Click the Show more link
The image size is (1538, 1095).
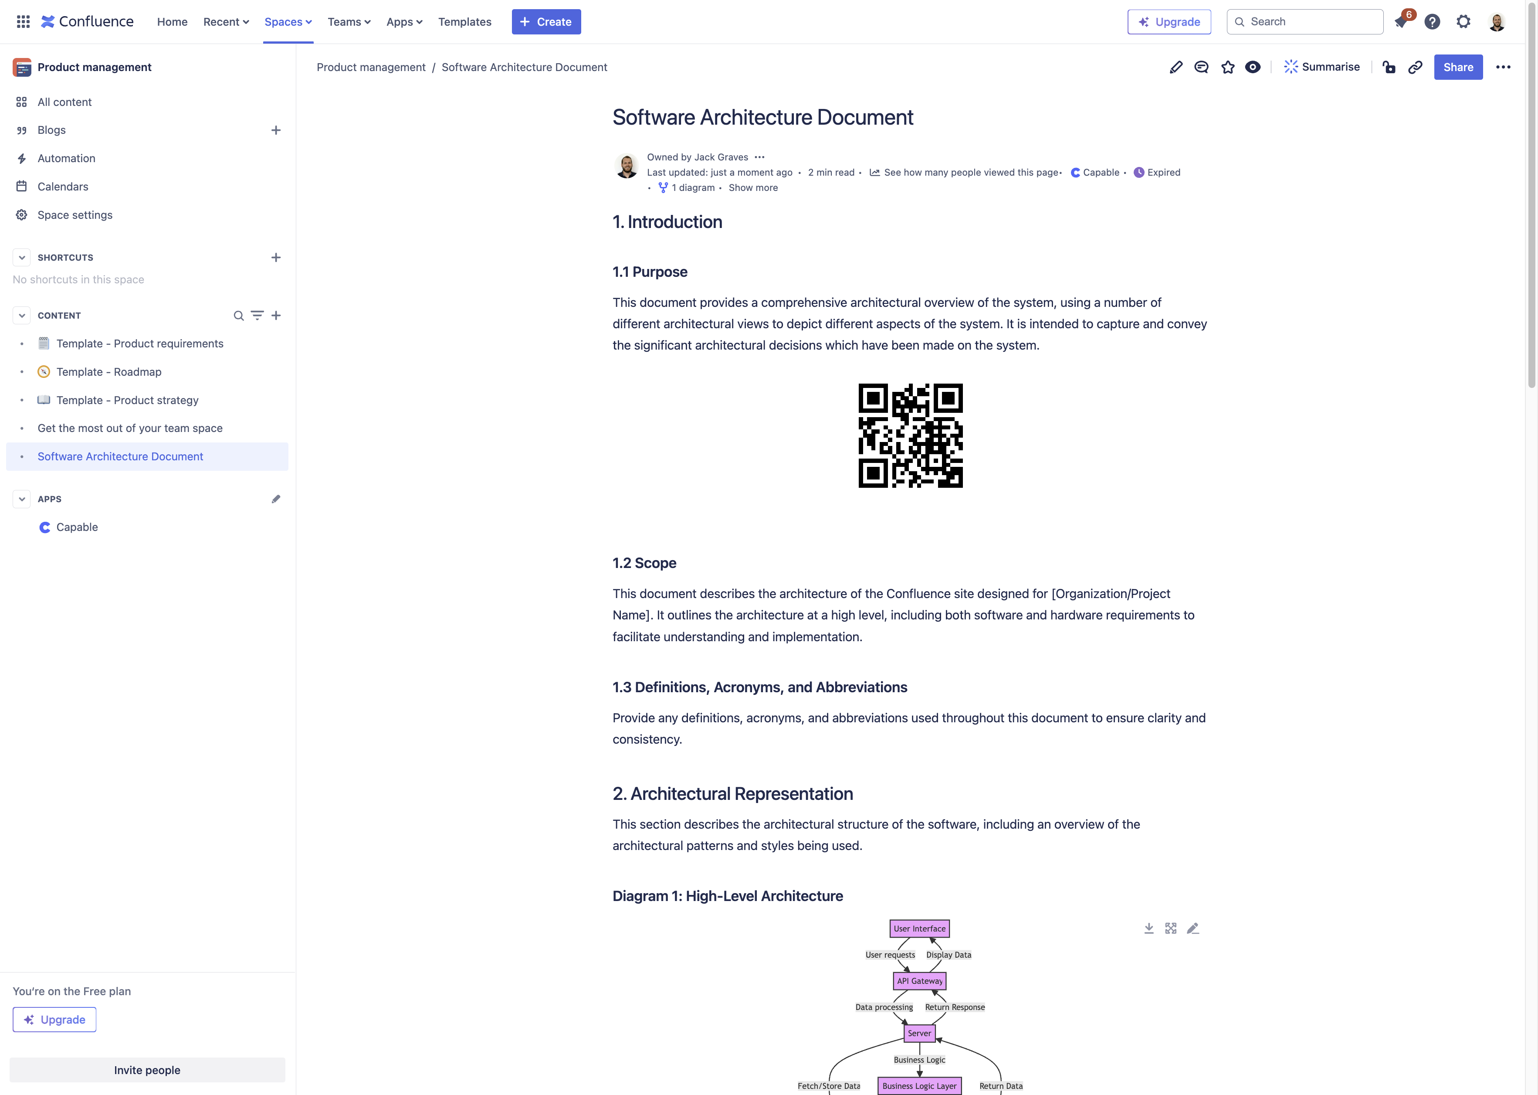tap(753, 187)
